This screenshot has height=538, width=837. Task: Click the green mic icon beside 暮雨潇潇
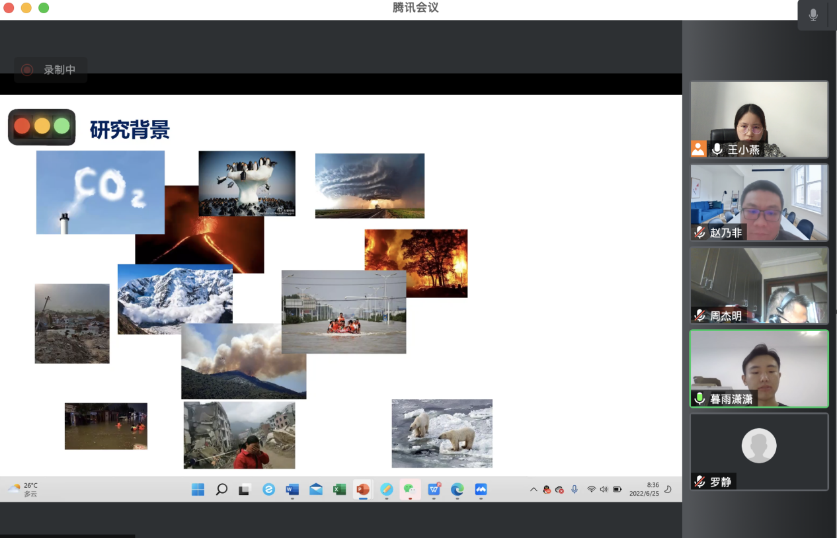[699, 399]
